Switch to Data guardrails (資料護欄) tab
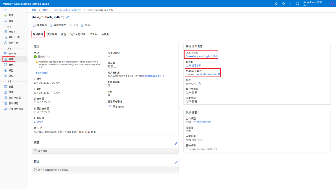This screenshot has height=189, width=336. tap(52, 34)
